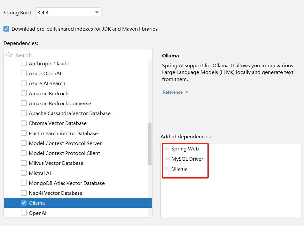
Task: Select MySQL Driver in added dependencies
Action: [x=187, y=159]
